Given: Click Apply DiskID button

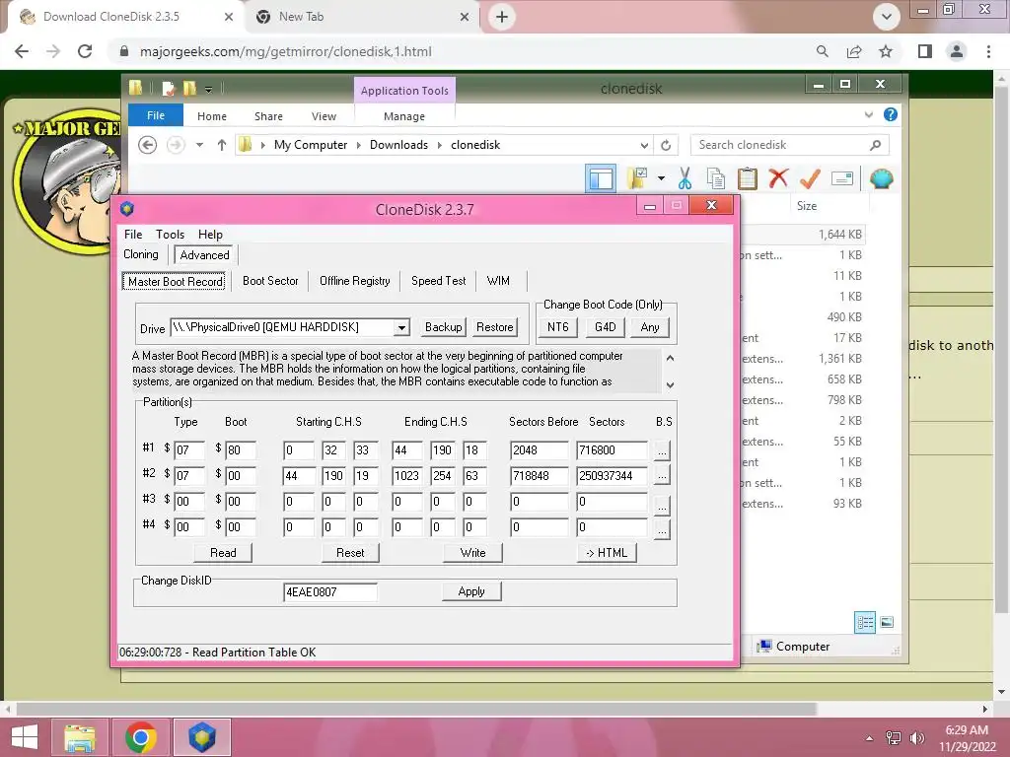Looking at the screenshot, I should click(471, 591).
